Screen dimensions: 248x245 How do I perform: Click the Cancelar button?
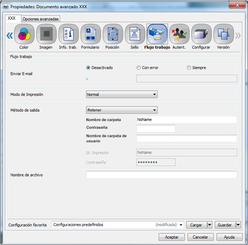point(201,237)
